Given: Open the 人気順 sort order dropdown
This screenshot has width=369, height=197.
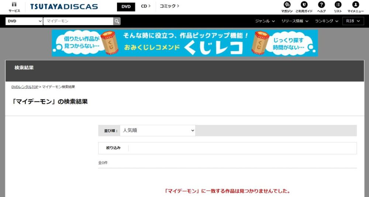Looking at the screenshot, I should pyautogui.click(x=158, y=131).
